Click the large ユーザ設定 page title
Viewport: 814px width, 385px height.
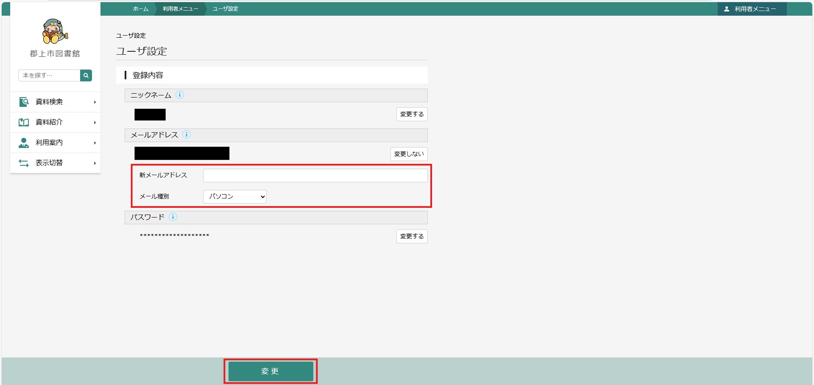(142, 52)
